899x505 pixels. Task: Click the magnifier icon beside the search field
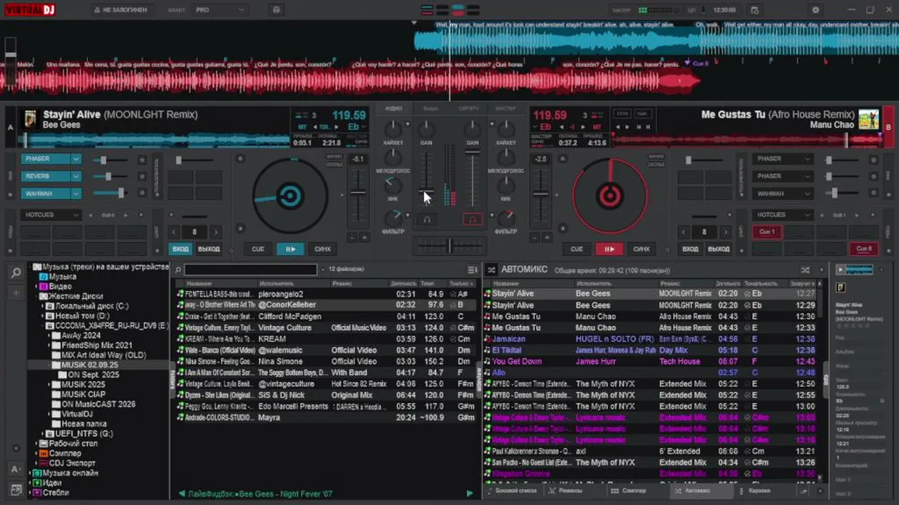coord(178,269)
